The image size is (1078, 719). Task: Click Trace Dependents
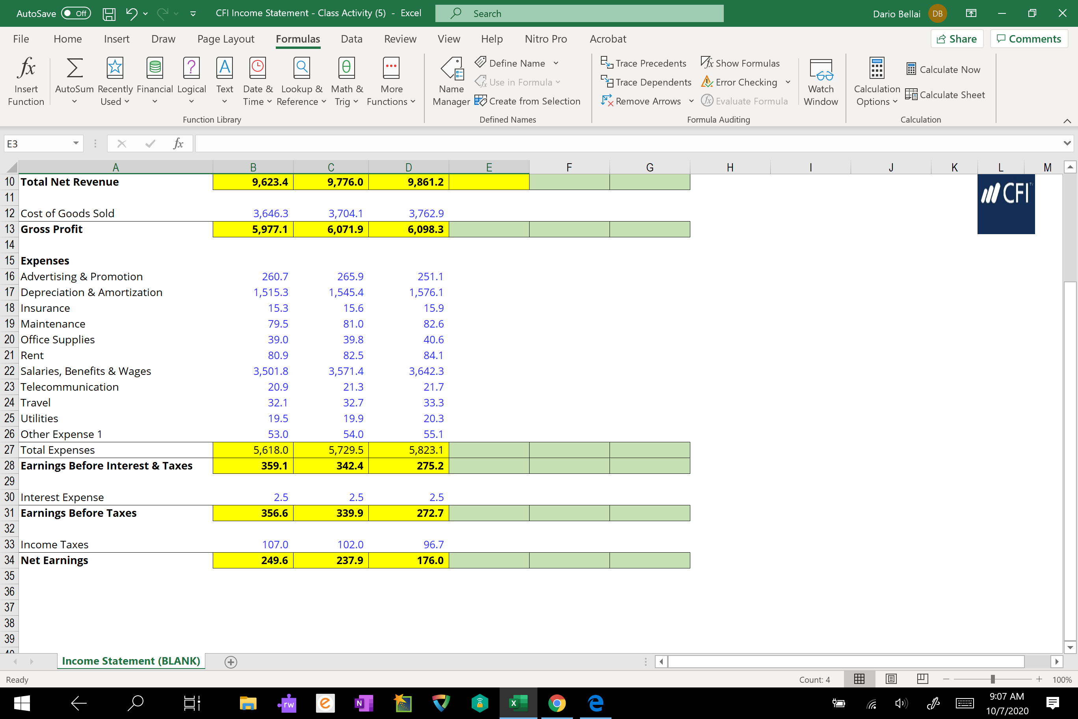coord(646,82)
